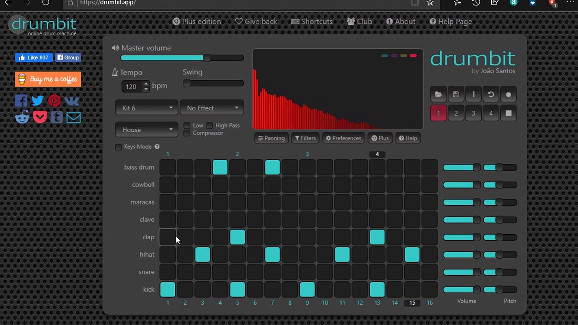This screenshot has height=325, width=578.
Task: Adjust the Master volume slider
Action: (x=182, y=58)
